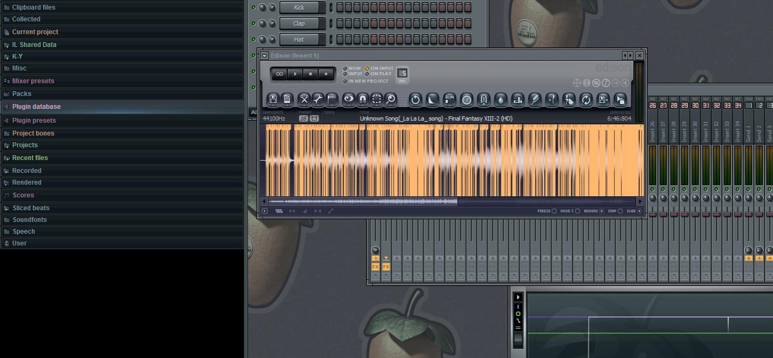Open the Speech browser folder
Viewport: 773px width, 358px height.
tap(122, 232)
